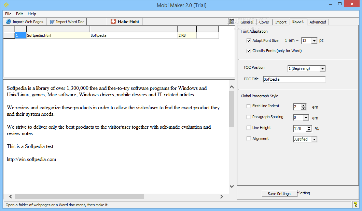Click the Mobi Maker app title icon

tap(6, 5)
